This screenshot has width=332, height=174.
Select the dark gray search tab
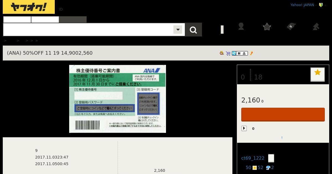click(x=73, y=20)
